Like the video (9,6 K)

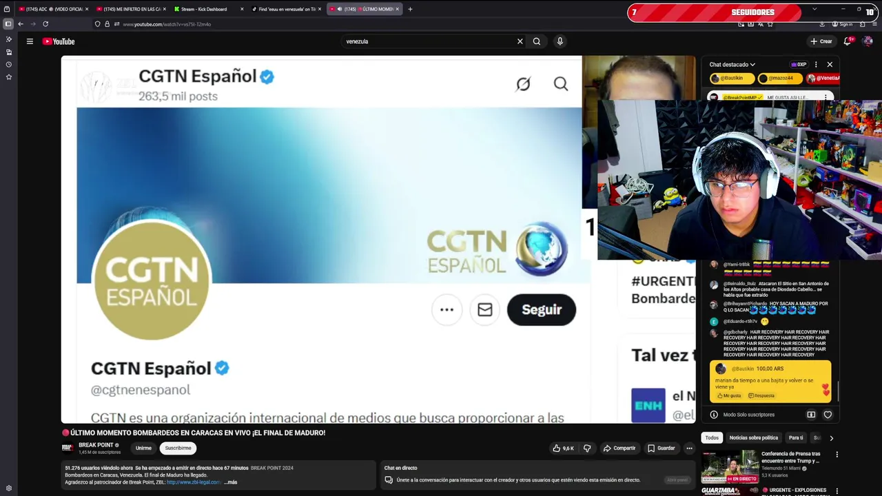click(563, 448)
